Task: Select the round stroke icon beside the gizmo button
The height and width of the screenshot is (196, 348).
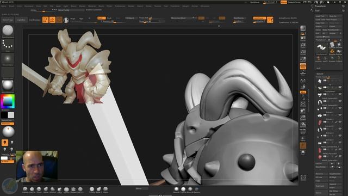Action: [x=66, y=20]
